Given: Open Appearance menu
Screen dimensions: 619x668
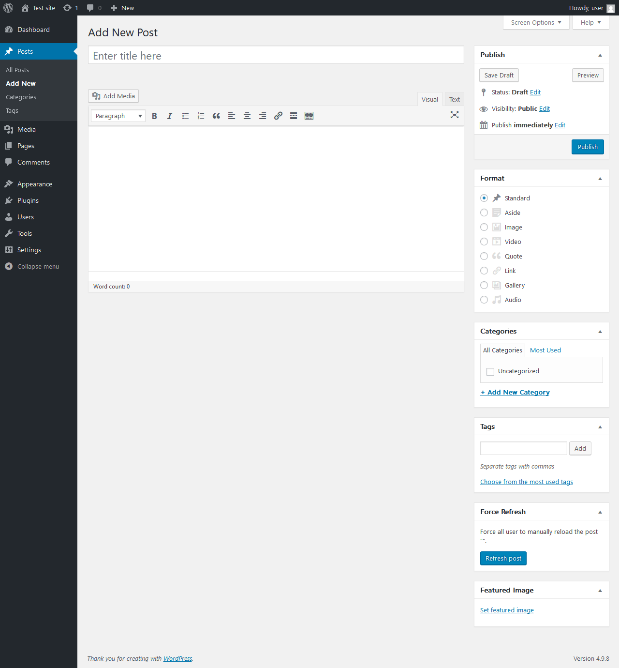Looking at the screenshot, I should click(x=39, y=184).
